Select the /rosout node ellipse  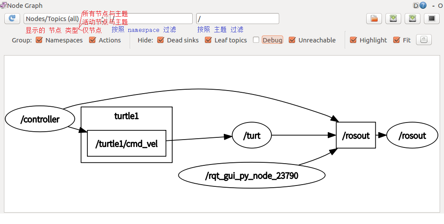[x=412, y=136]
